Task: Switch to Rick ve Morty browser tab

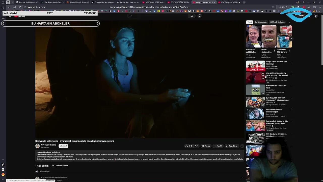Action: 78,2
